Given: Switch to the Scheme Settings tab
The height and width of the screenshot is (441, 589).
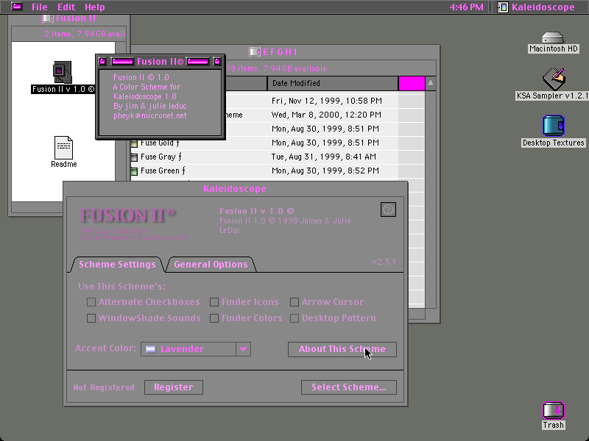Looking at the screenshot, I should (117, 265).
